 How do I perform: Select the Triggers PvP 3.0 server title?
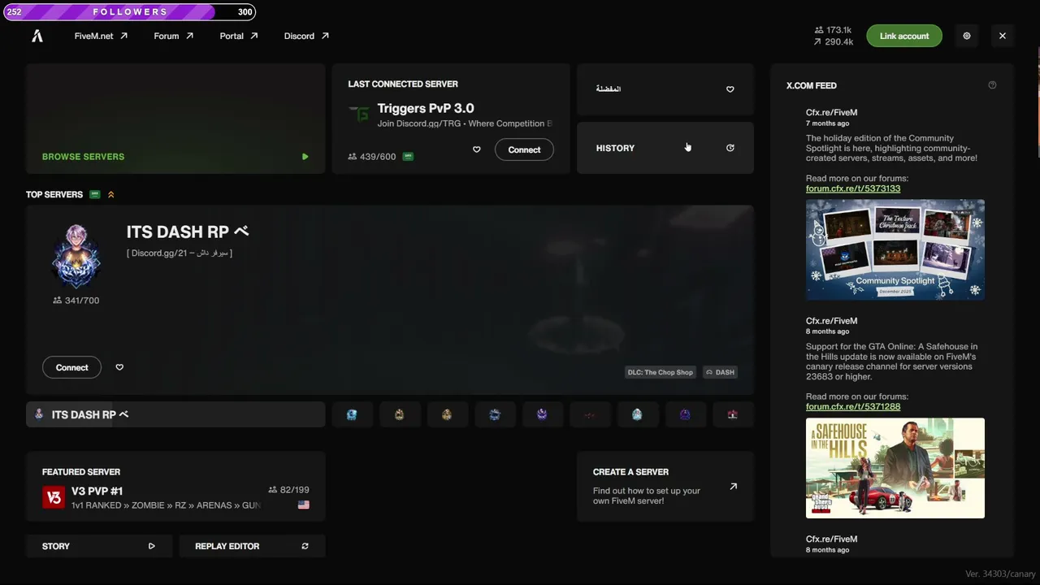click(x=426, y=108)
